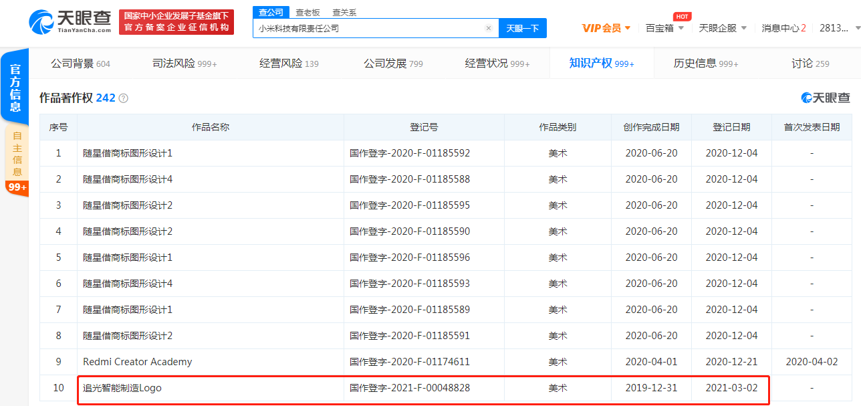The height and width of the screenshot is (406, 861).
Task: Click registration number ending 01185596
Action: [410, 258]
